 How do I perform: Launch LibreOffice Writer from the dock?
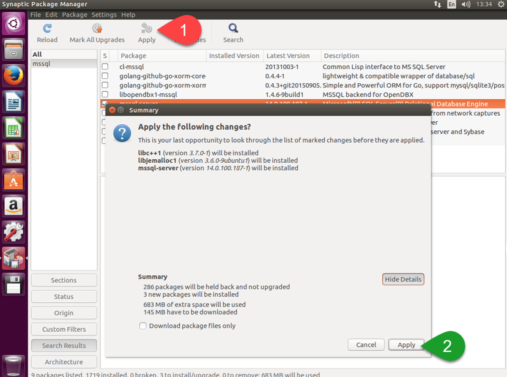[13, 102]
